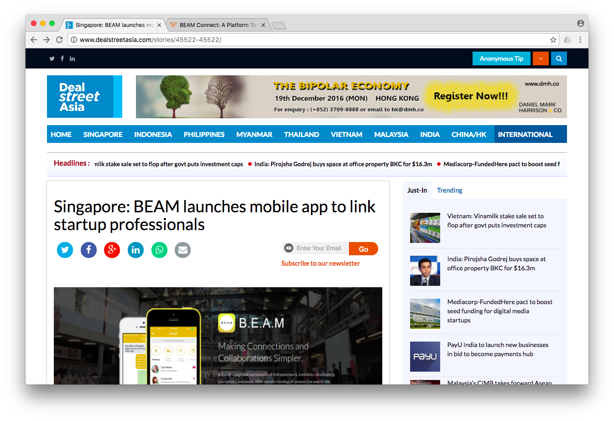Go to HOME in navigation bar
614x421 pixels.
61,134
